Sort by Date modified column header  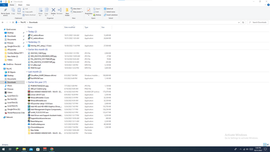[x=70, y=27]
